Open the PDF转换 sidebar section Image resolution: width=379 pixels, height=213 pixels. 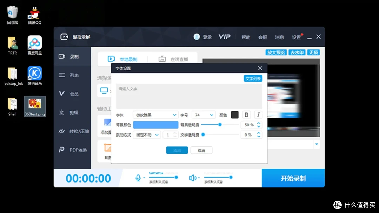tap(72, 150)
